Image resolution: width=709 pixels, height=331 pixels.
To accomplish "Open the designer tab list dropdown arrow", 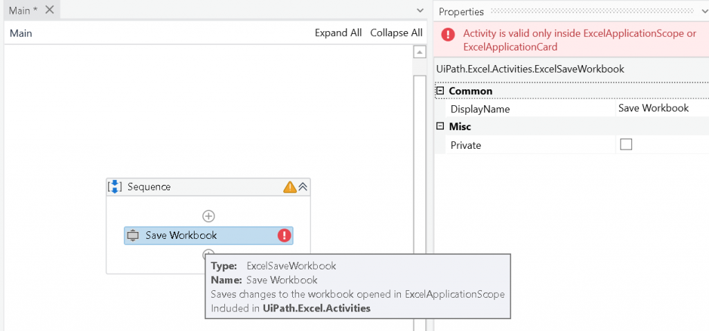I will (x=420, y=10).
